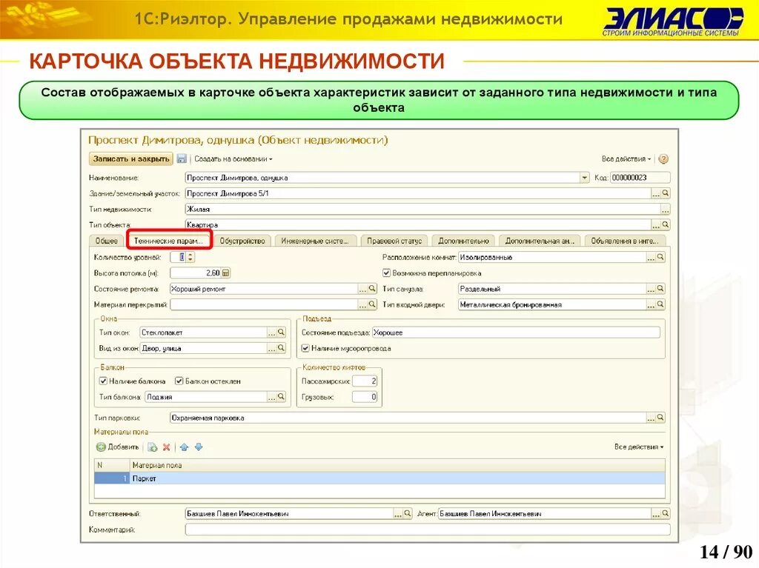Click the Код field 000000023
Screen dimensions: 759x568
click(640, 178)
